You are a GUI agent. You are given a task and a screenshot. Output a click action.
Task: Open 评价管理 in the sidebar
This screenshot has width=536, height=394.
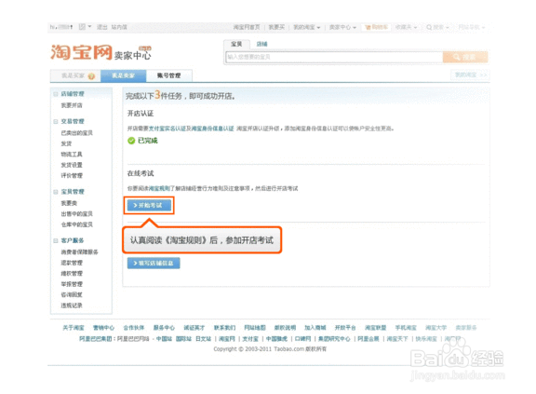coord(72,175)
